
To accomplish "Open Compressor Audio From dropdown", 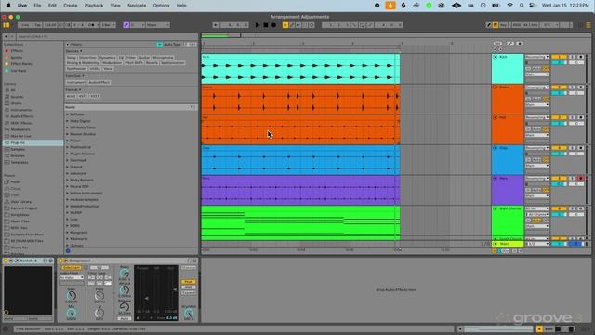I will coord(72,277).
